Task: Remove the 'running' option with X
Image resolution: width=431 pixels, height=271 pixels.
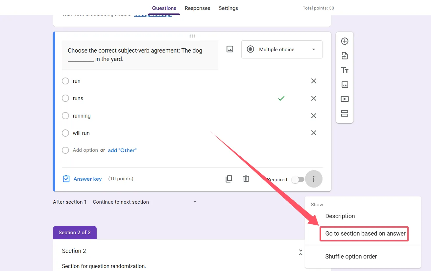Action: pos(314,116)
